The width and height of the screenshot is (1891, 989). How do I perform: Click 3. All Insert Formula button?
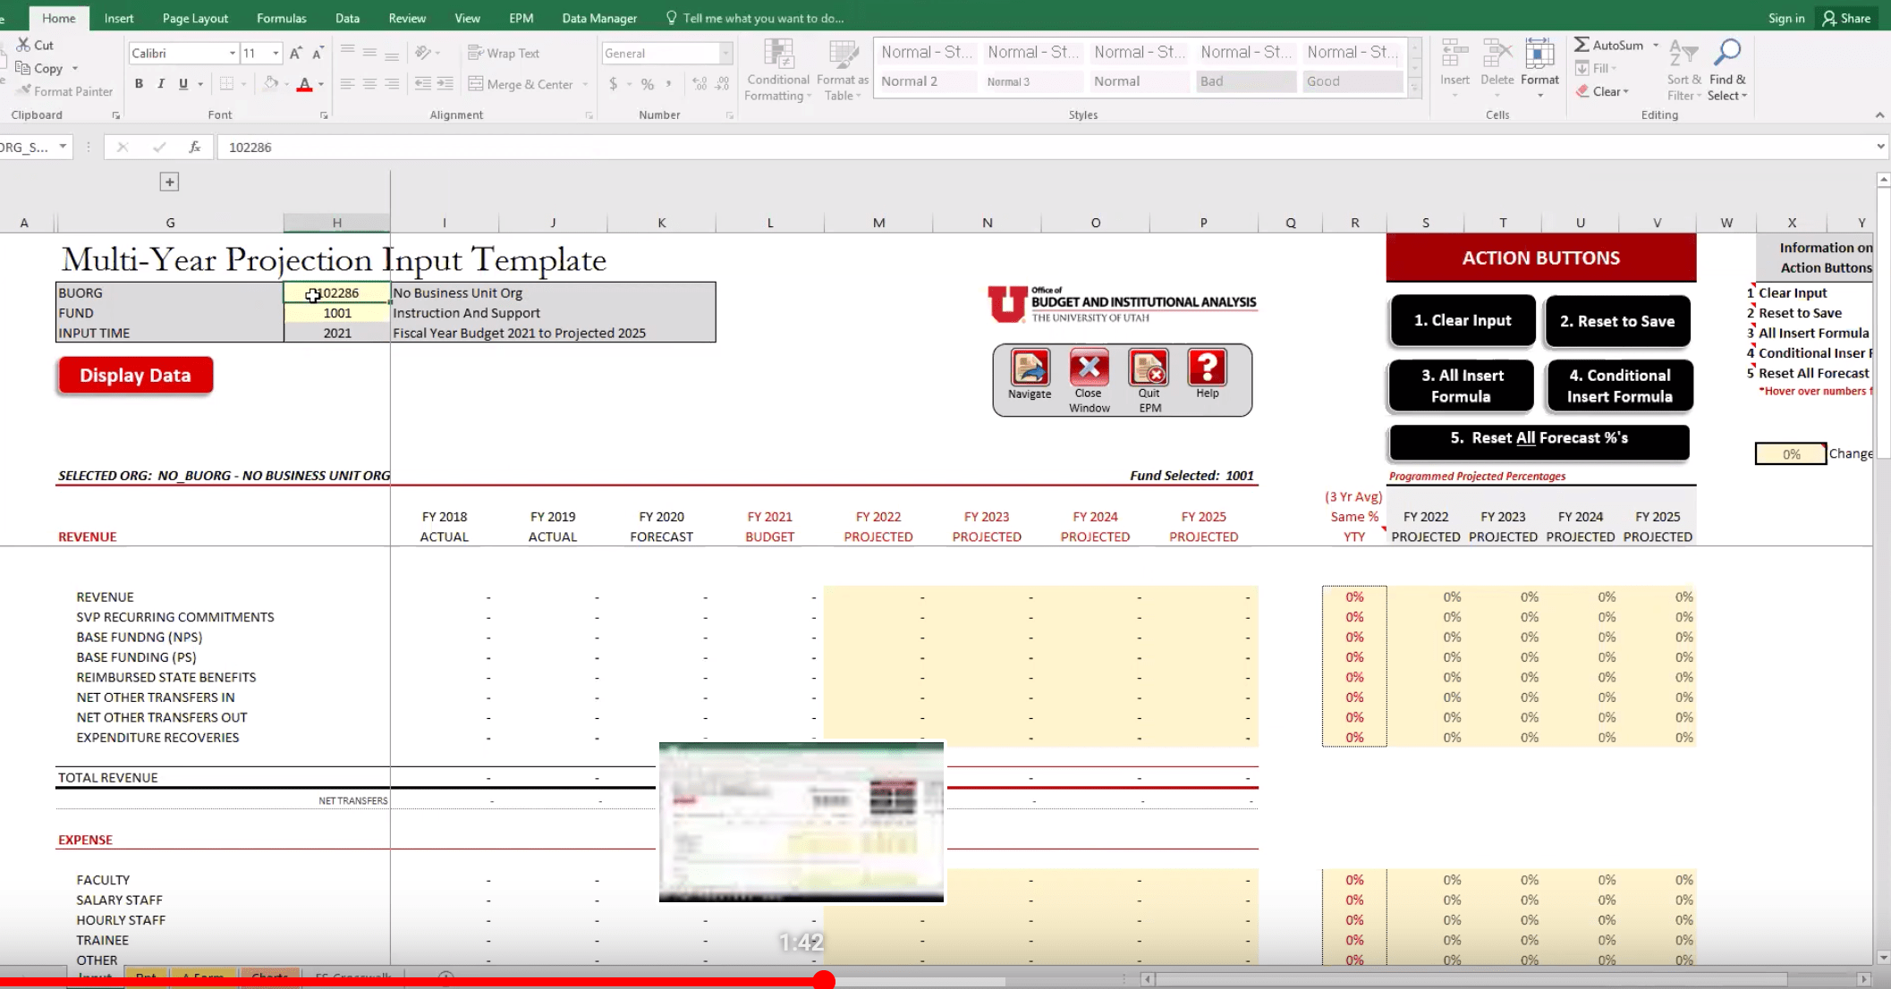(1462, 385)
